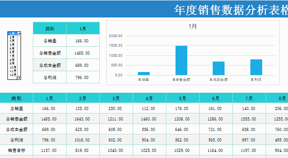This screenshot has width=288, height=158.
Task: Select 3月 column header in main table
Action: (116, 98)
